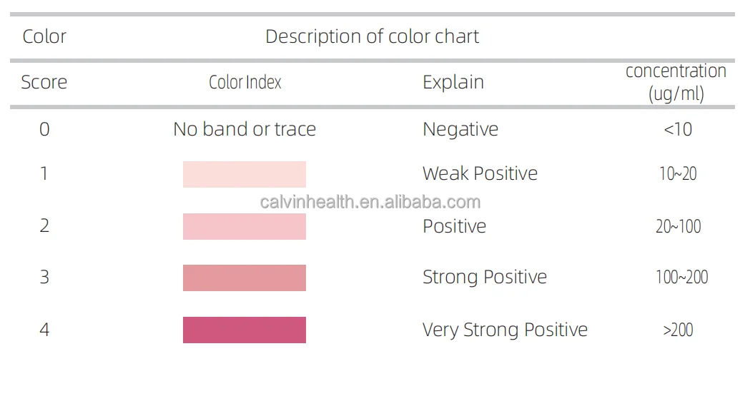The image size is (740, 401).
Task: Select the 'Color Index' column header
Action: [245, 82]
